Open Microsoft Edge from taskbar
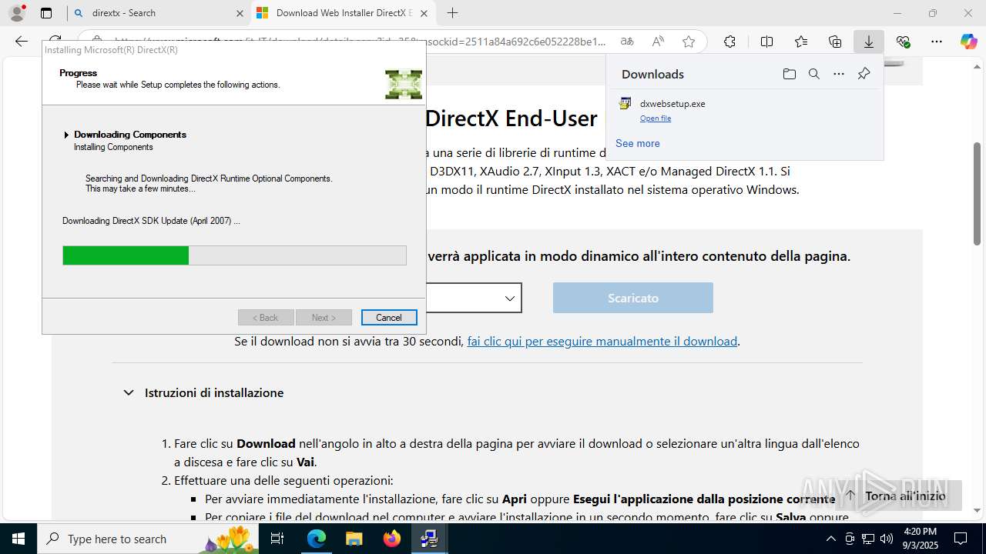 tap(317, 539)
